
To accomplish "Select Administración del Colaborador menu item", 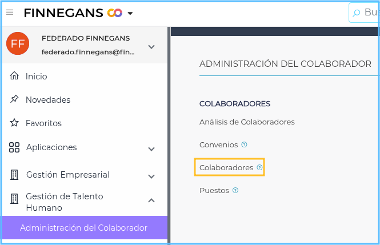I will (x=83, y=228).
